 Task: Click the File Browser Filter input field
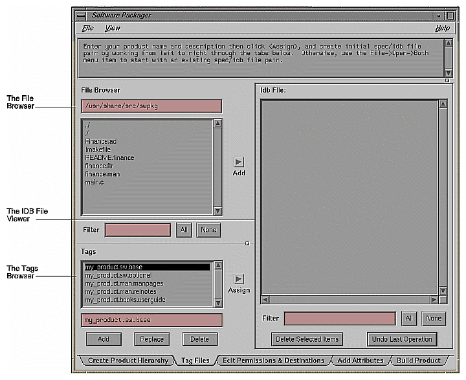[138, 230]
